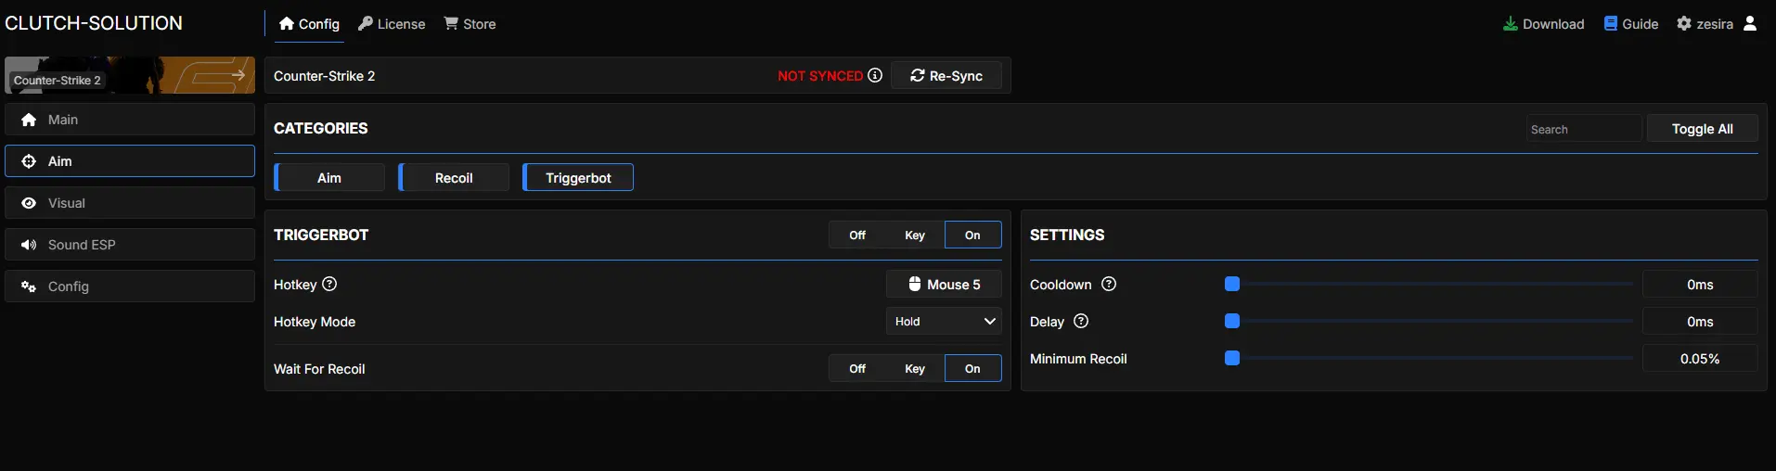Open the zesira account settings menu
The image size is (1776, 471).
pyautogui.click(x=1705, y=24)
